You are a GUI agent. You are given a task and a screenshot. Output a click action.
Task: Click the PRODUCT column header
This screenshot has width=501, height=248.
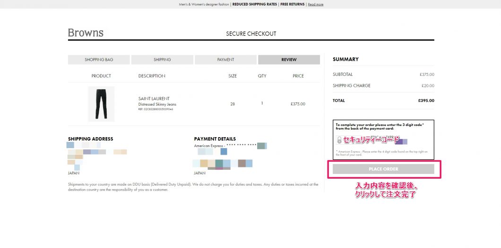101,76
